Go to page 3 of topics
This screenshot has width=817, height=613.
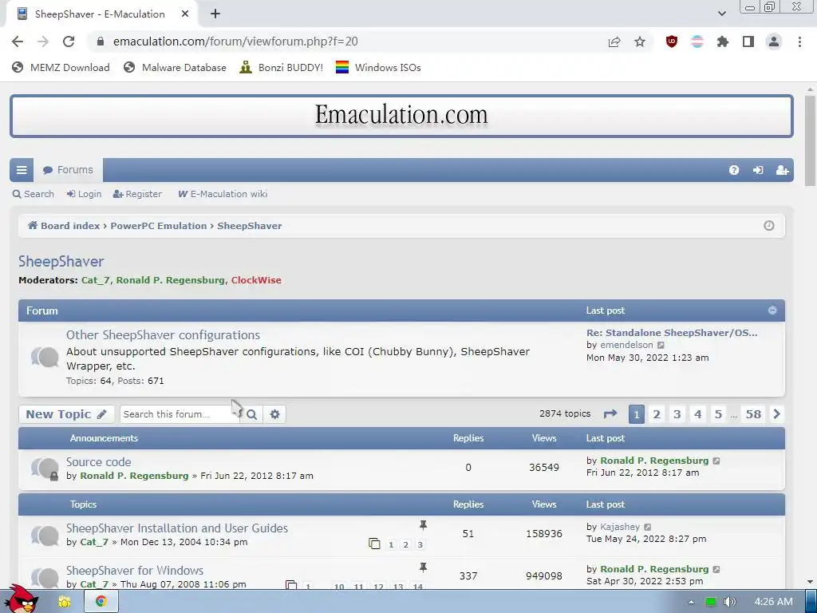[677, 414]
